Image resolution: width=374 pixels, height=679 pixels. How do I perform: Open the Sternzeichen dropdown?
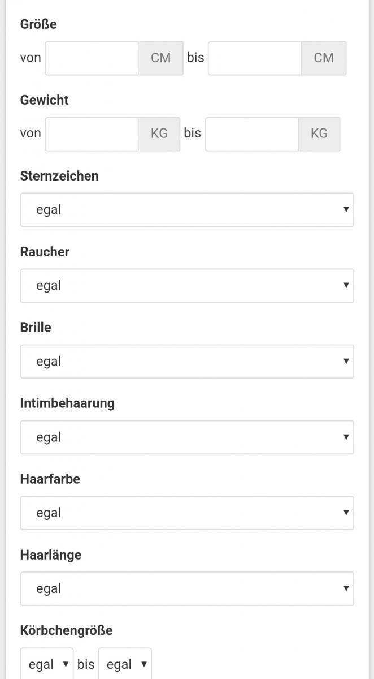tap(186, 210)
